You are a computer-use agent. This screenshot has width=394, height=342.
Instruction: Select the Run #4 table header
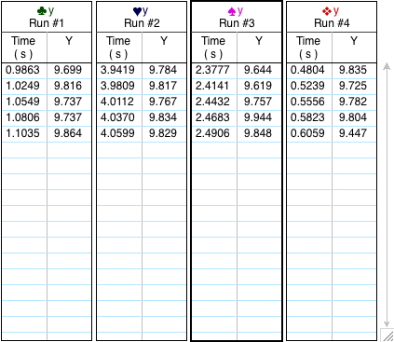click(x=332, y=17)
